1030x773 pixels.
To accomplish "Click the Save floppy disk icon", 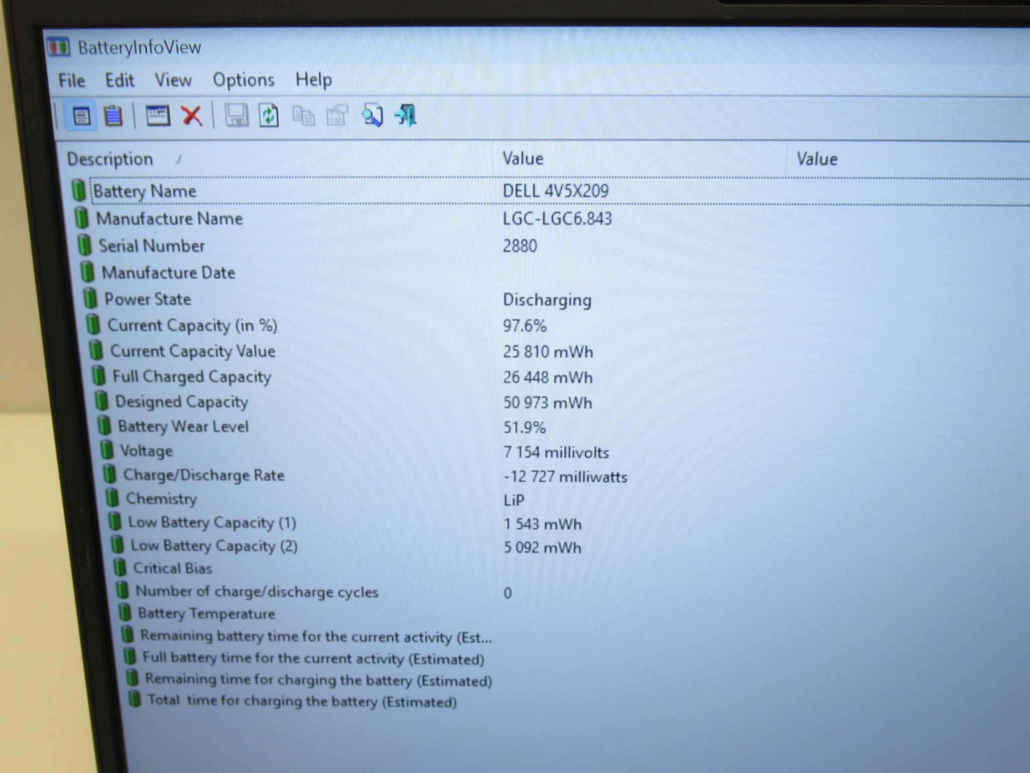I will [236, 116].
